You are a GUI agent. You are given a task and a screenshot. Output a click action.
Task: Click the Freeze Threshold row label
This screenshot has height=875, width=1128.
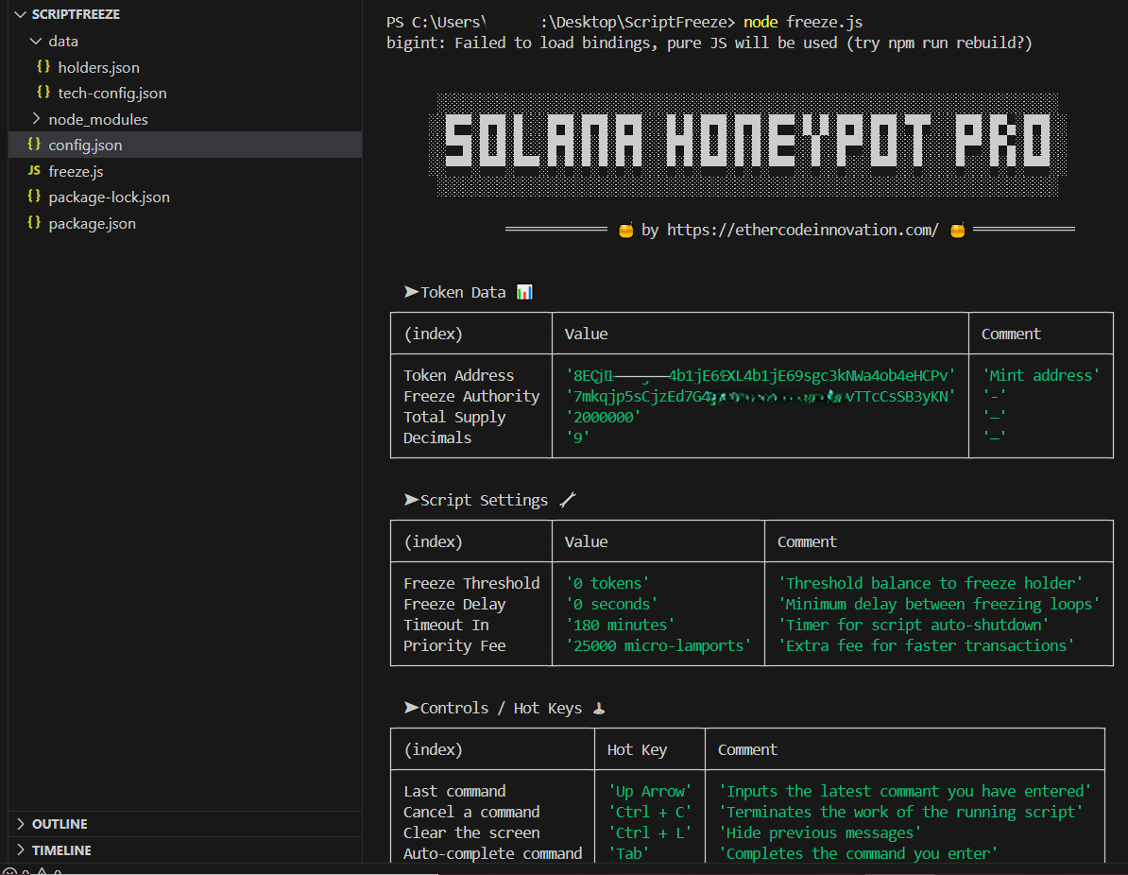[471, 584]
